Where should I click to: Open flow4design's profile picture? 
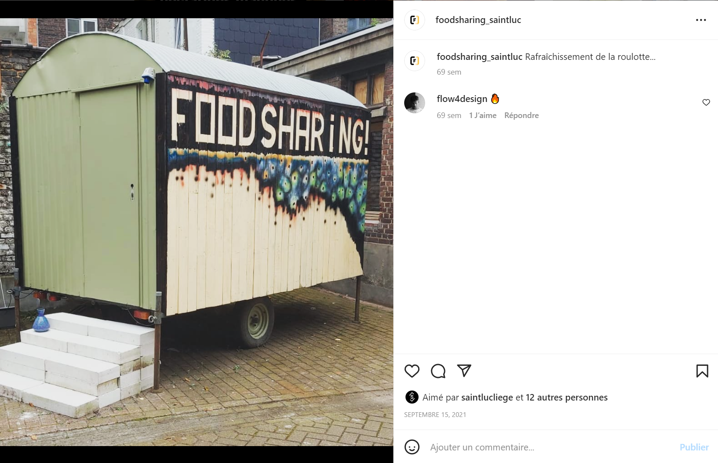[414, 103]
